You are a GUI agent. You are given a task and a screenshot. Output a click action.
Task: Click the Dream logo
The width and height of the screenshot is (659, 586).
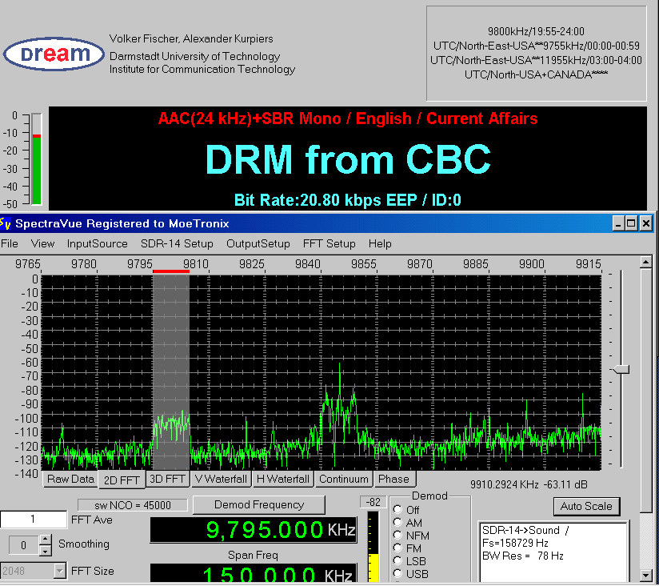point(54,54)
